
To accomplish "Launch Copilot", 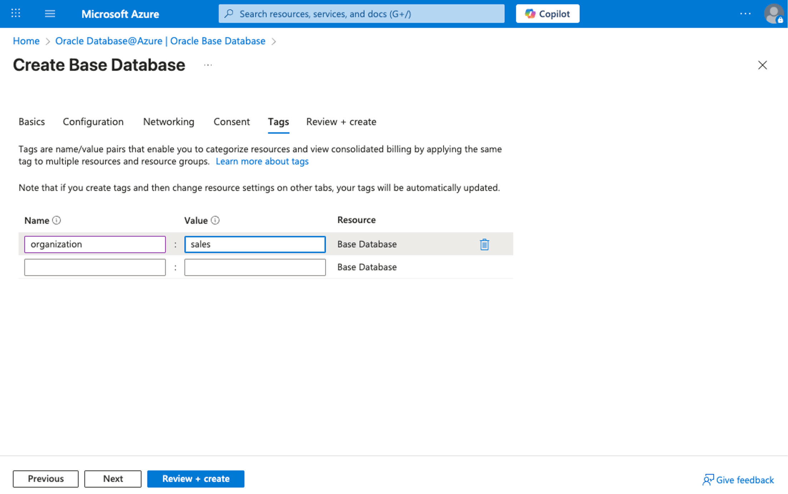I will (547, 13).
